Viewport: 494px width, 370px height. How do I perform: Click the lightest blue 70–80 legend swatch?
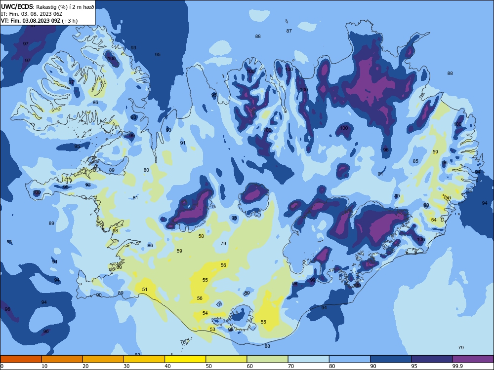point(308,359)
